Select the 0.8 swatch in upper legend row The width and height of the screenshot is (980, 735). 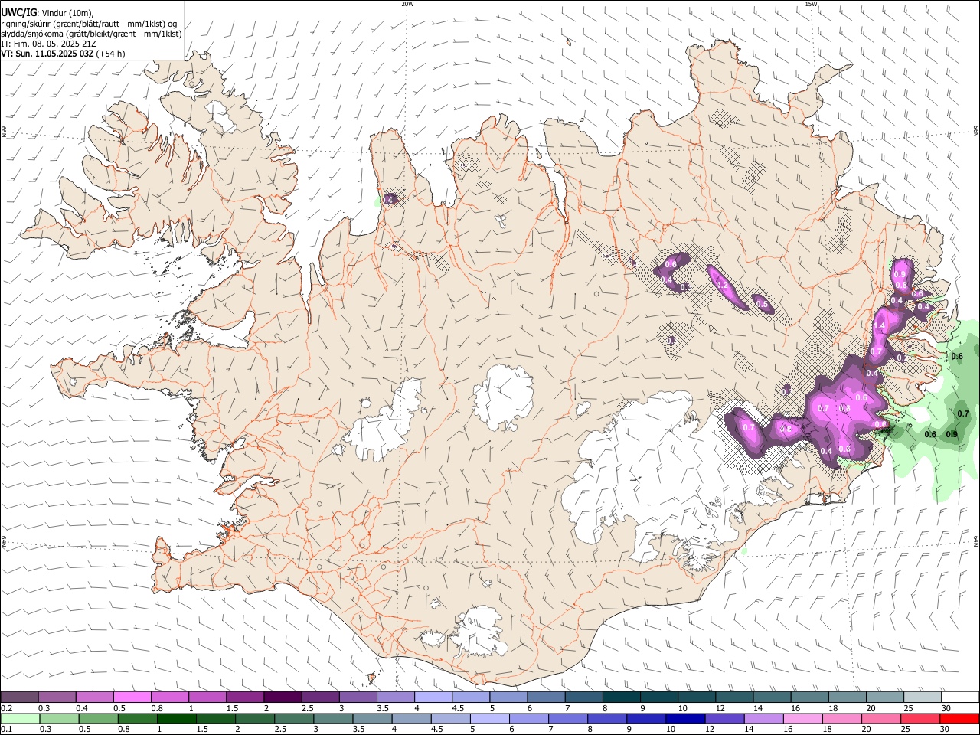[x=169, y=697]
